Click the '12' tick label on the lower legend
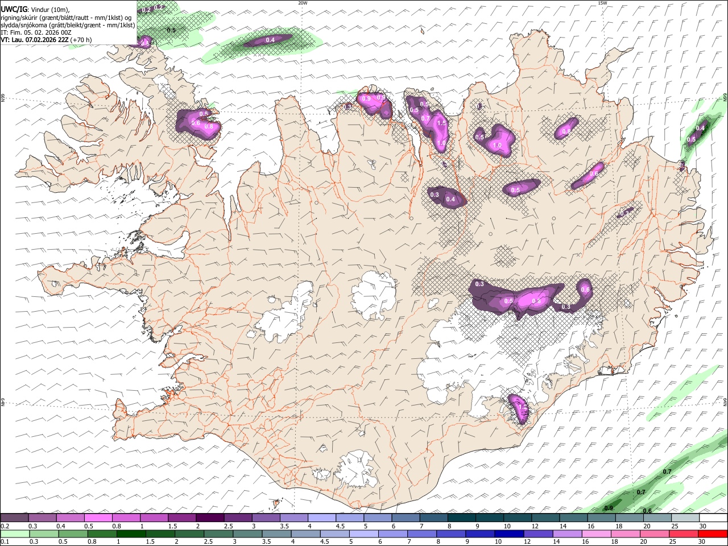 [528, 541]
